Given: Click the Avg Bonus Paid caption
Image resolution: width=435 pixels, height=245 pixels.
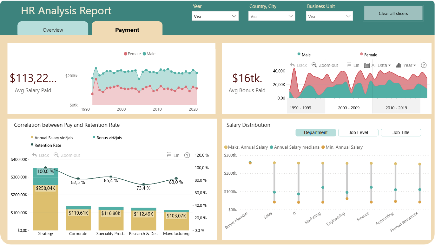Looking at the screenshot, I should pos(247,90).
